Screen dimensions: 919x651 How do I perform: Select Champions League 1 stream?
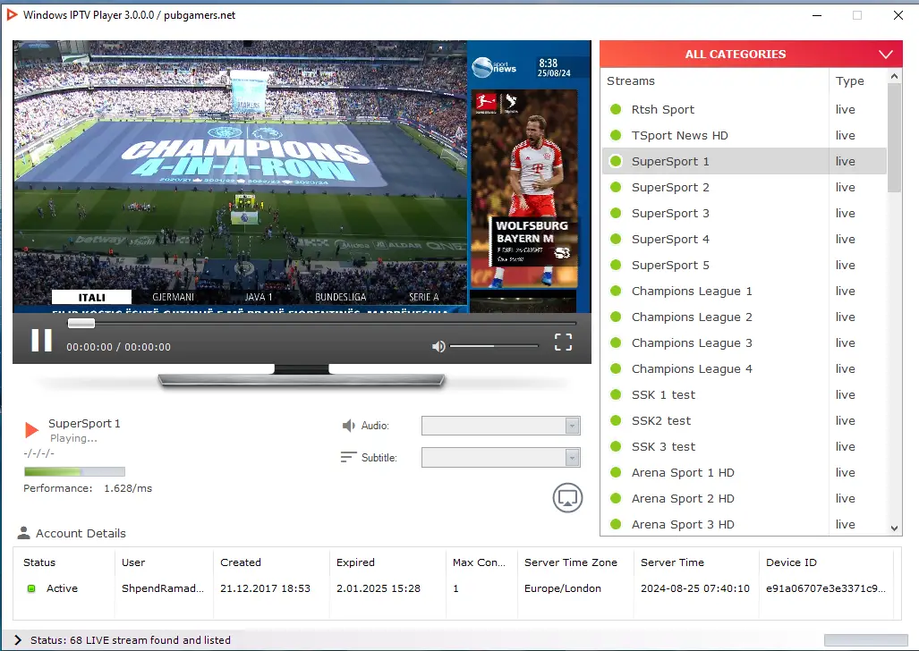(x=744, y=292)
